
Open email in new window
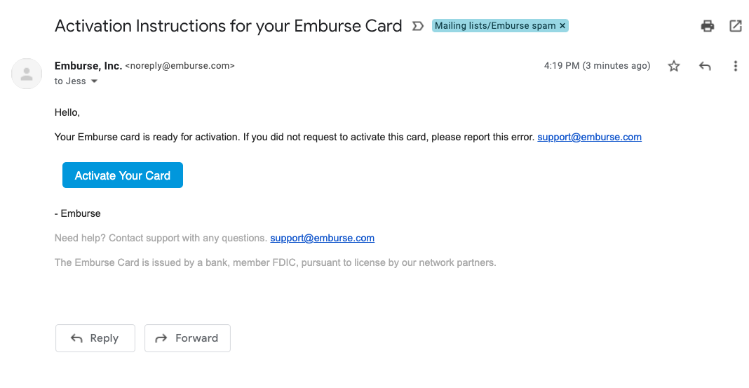point(736,26)
